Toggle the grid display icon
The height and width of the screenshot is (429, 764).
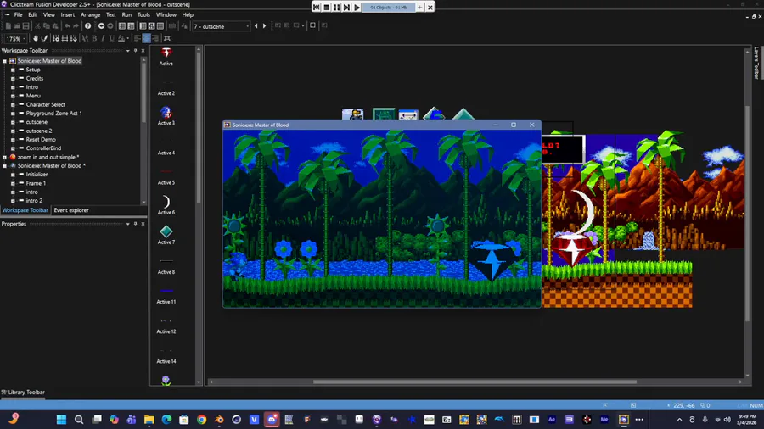[65, 38]
